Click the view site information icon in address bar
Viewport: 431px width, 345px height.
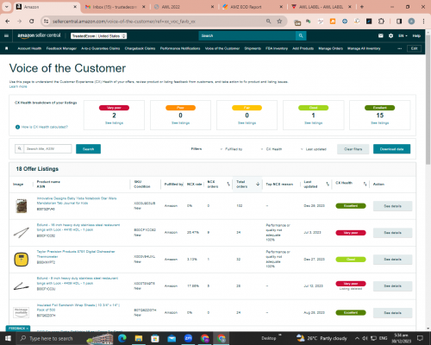[46, 22]
